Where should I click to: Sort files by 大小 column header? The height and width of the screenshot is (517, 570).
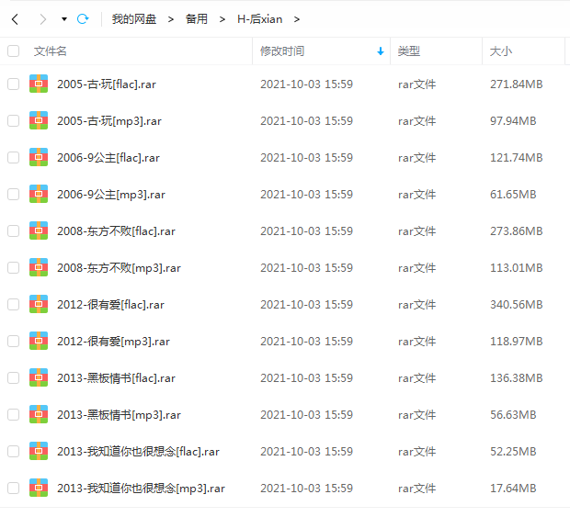click(500, 51)
